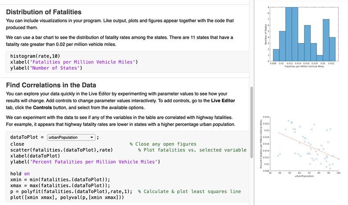
Task: Click the polyfit code line
Action: (71, 192)
